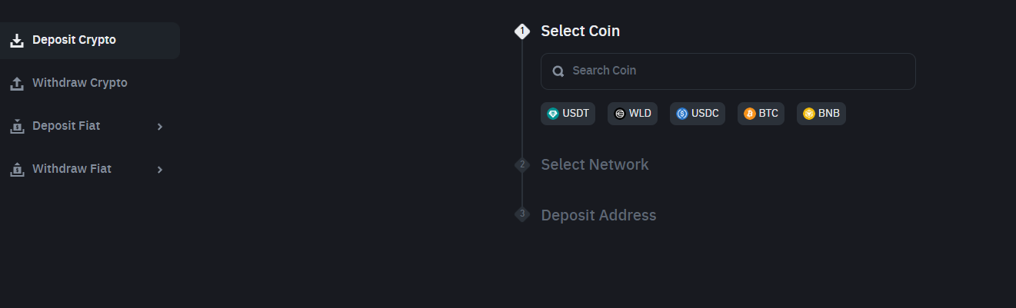Click the WLD coin logo icon
Image resolution: width=1016 pixels, height=308 pixels.
[x=619, y=114]
